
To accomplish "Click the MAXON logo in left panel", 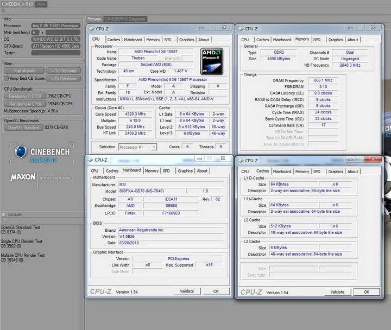I will [x=23, y=177].
